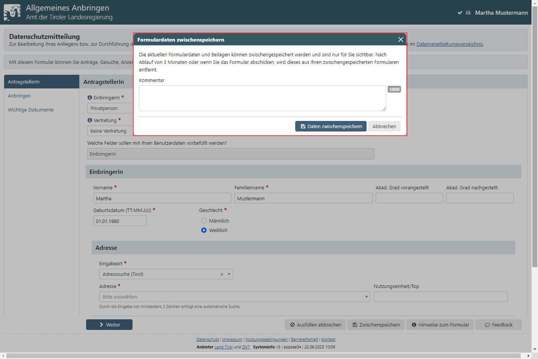Image resolution: width=538 pixels, height=359 pixels.
Task: Open the Anbringen section in sidebar
Action: 19,96
